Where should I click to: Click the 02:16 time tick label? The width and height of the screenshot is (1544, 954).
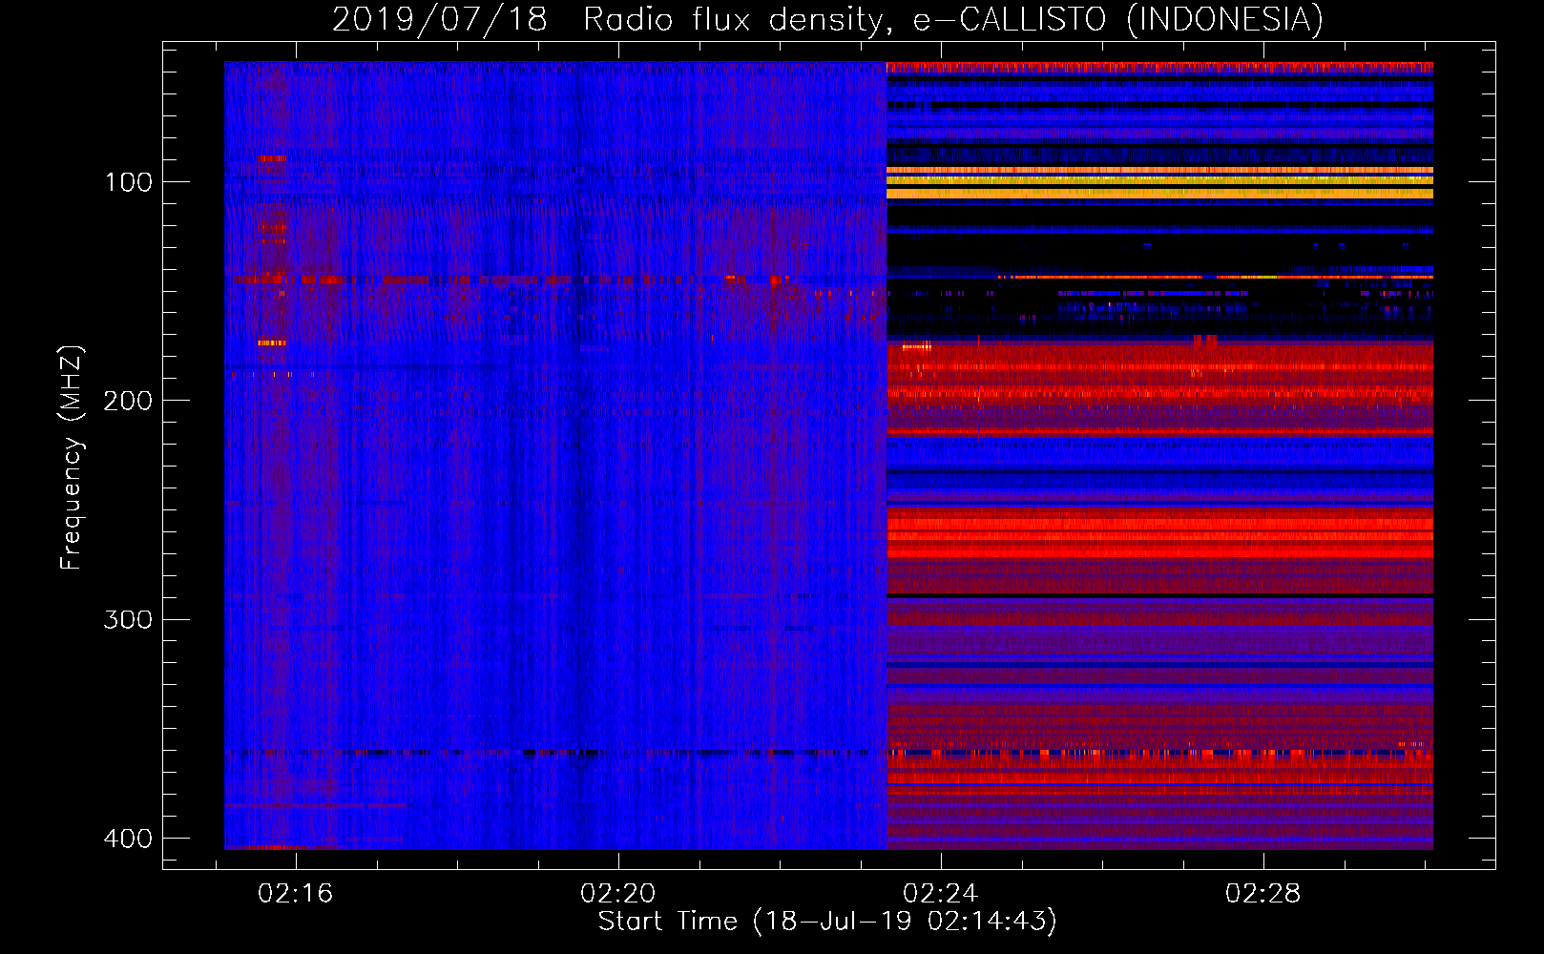(296, 893)
